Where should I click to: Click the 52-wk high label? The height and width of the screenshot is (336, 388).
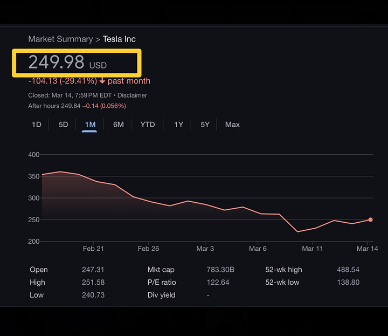(x=283, y=270)
